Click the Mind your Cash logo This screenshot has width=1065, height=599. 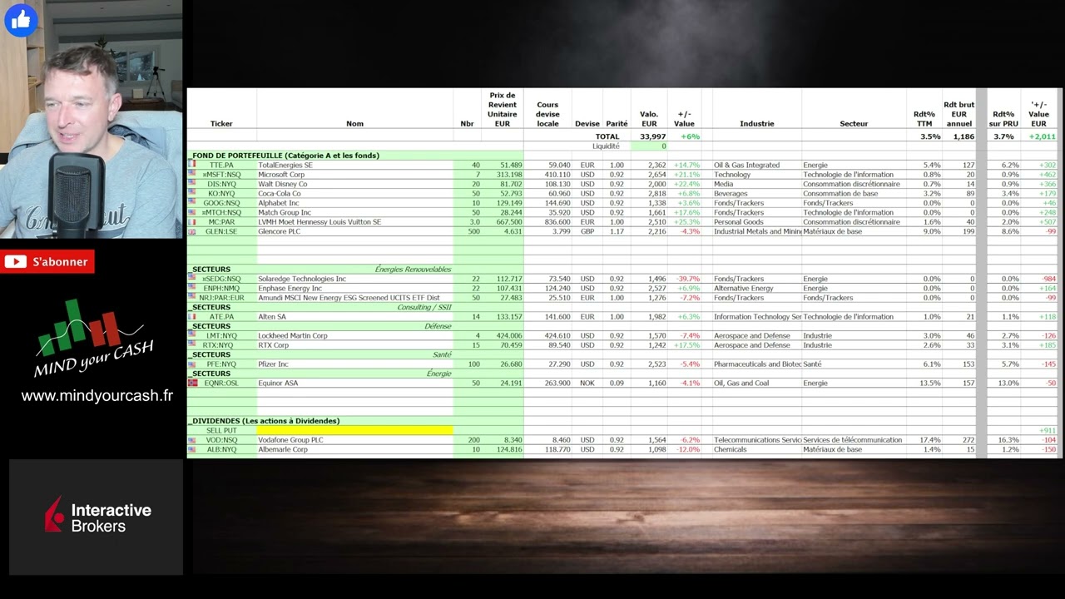92,339
